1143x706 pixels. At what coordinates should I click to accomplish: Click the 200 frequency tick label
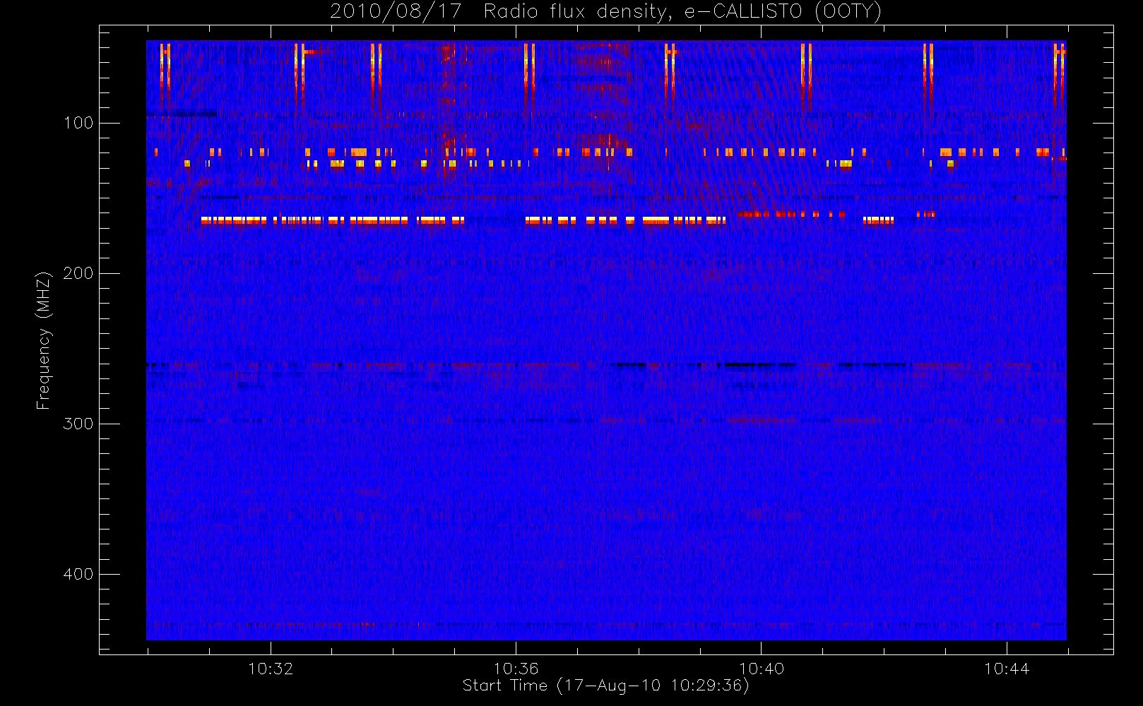coord(78,273)
